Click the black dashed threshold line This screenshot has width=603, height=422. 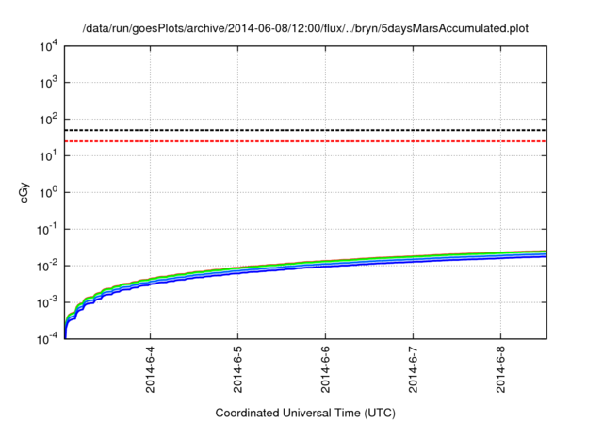pyautogui.click(x=305, y=130)
